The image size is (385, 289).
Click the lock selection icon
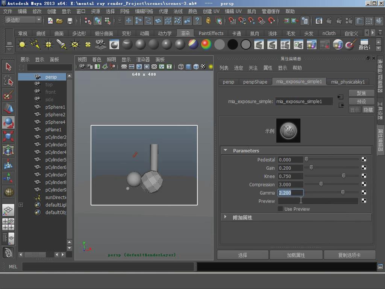pyautogui.click(x=208, y=21)
